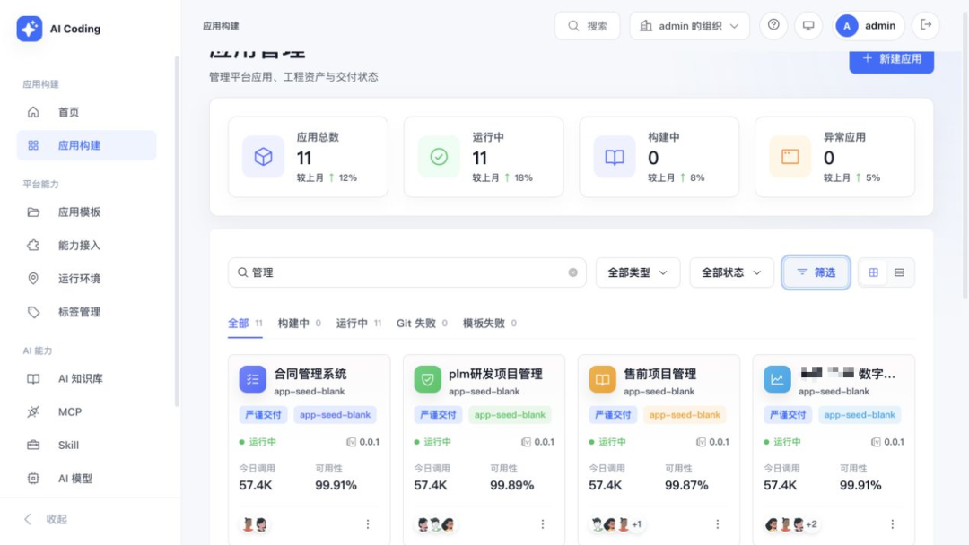Click the sidebar vertical scrollbar
Image resolution: width=969 pixels, height=545 pixels.
pyautogui.click(x=177, y=231)
